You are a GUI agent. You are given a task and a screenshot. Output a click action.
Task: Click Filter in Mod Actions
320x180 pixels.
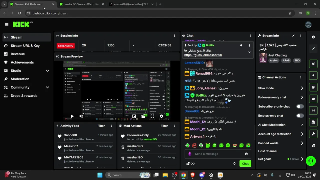(164, 126)
